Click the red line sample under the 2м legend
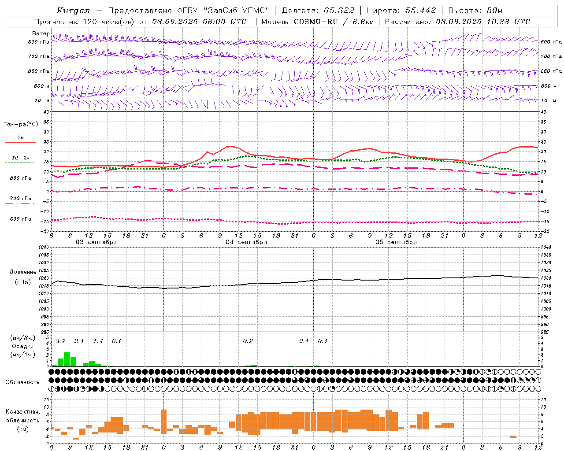 tap(20, 143)
